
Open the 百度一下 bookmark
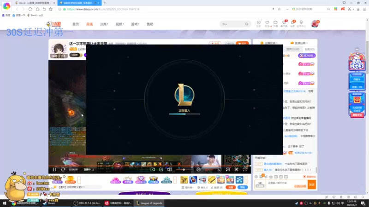19,15
